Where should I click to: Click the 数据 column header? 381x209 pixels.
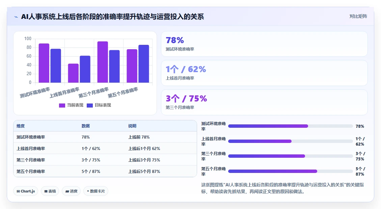point(85,126)
